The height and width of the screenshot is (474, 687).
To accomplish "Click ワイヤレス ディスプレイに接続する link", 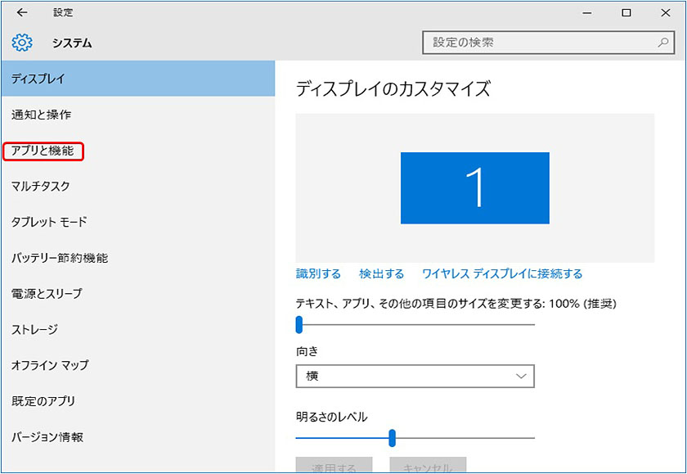I will coord(502,274).
